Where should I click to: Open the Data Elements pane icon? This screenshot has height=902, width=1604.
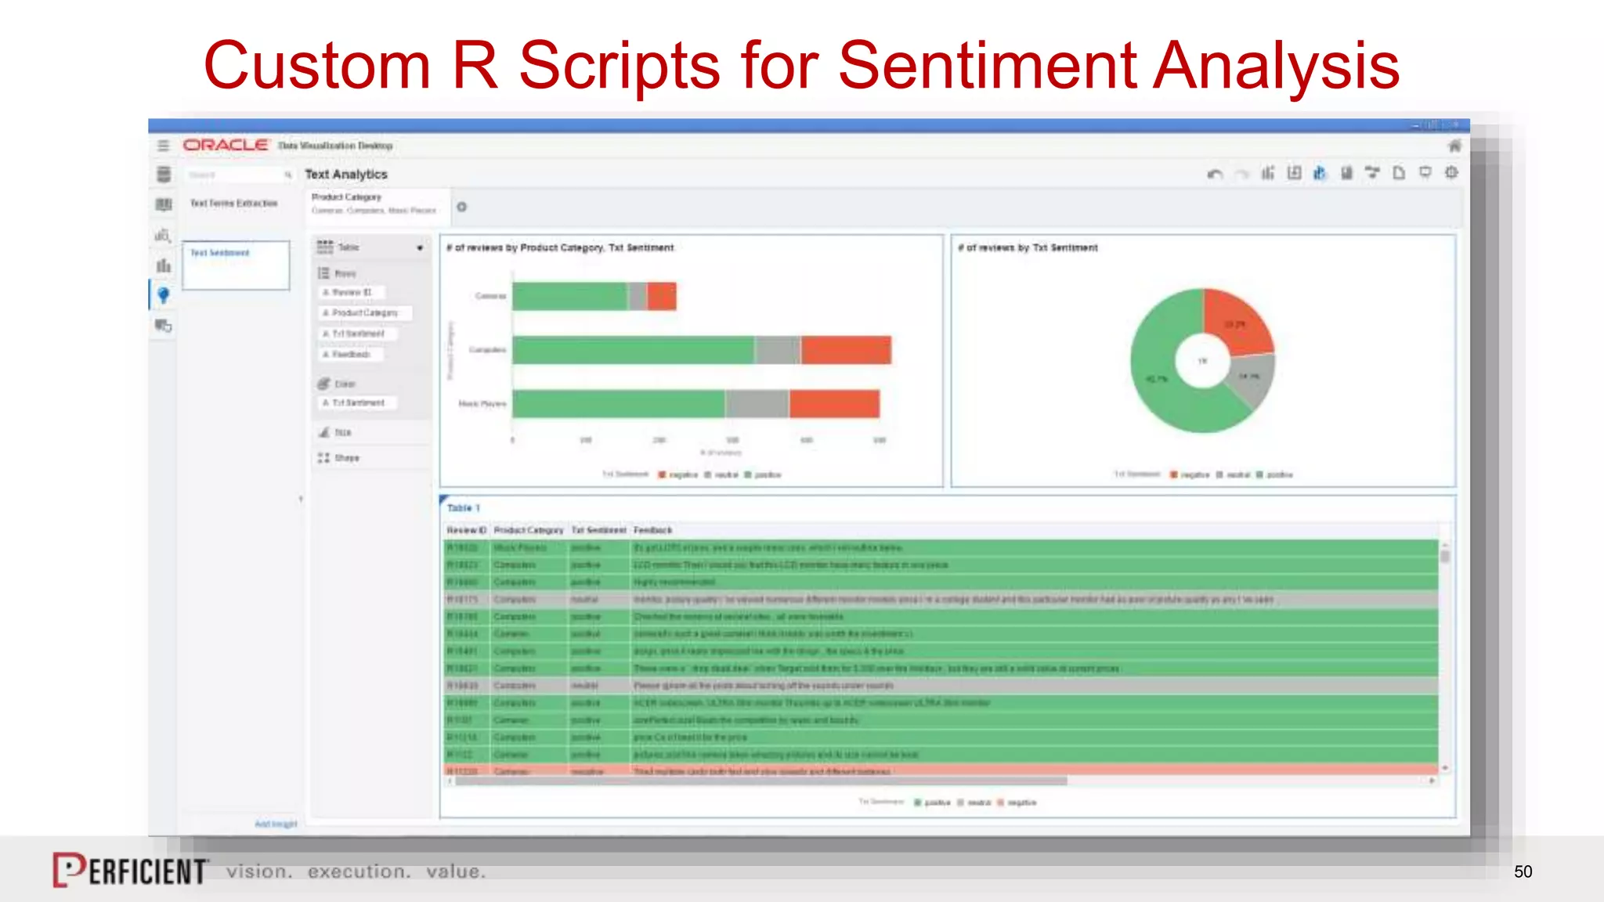coord(164,174)
